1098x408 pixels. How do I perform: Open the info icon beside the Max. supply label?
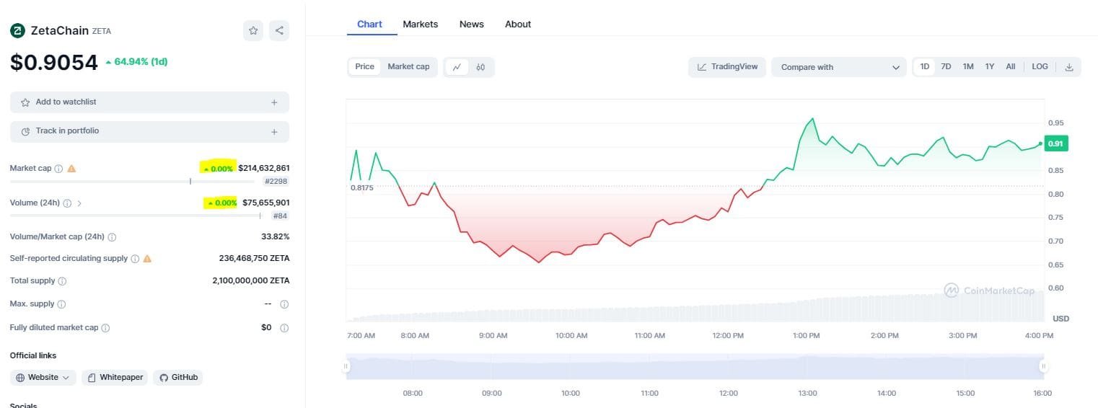tap(61, 304)
